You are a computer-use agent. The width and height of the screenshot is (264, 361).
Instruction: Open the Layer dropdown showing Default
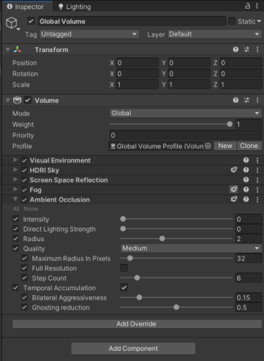214,34
